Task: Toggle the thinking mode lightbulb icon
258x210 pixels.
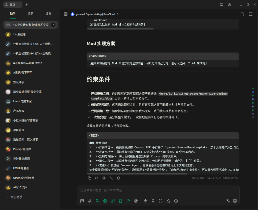Action: click(x=98, y=201)
